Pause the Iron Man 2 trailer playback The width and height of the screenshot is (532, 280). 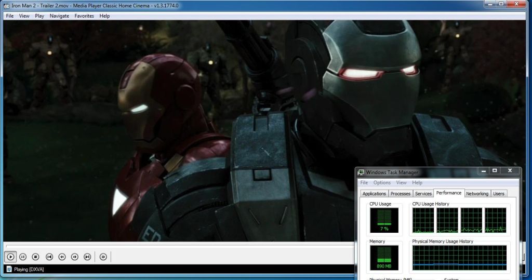point(23,257)
